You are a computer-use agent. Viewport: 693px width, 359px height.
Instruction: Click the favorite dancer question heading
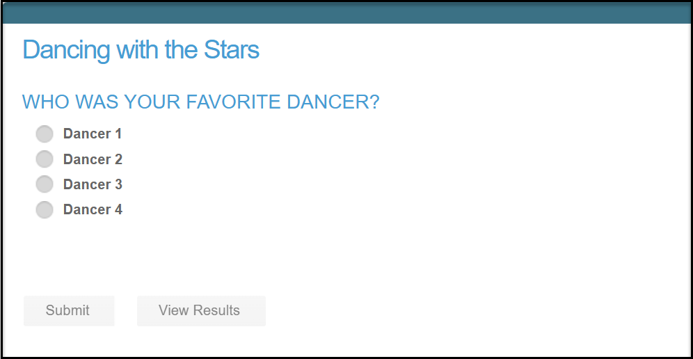click(200, 102)
